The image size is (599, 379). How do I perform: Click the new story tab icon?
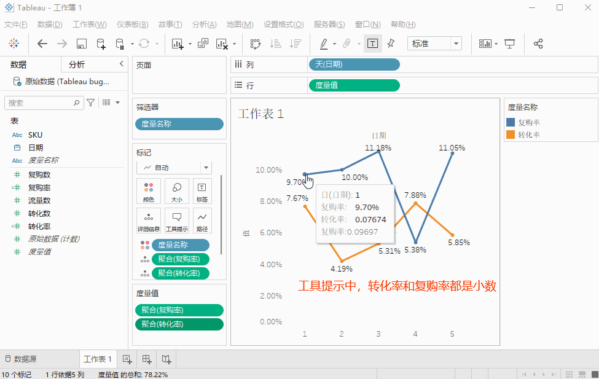coord(166,359)
